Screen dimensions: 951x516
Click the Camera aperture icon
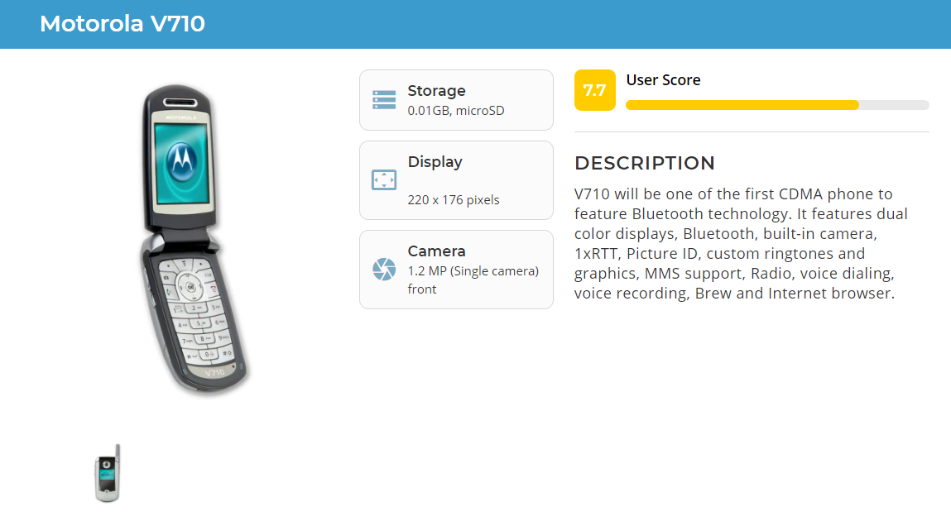(x=384, y=269)
